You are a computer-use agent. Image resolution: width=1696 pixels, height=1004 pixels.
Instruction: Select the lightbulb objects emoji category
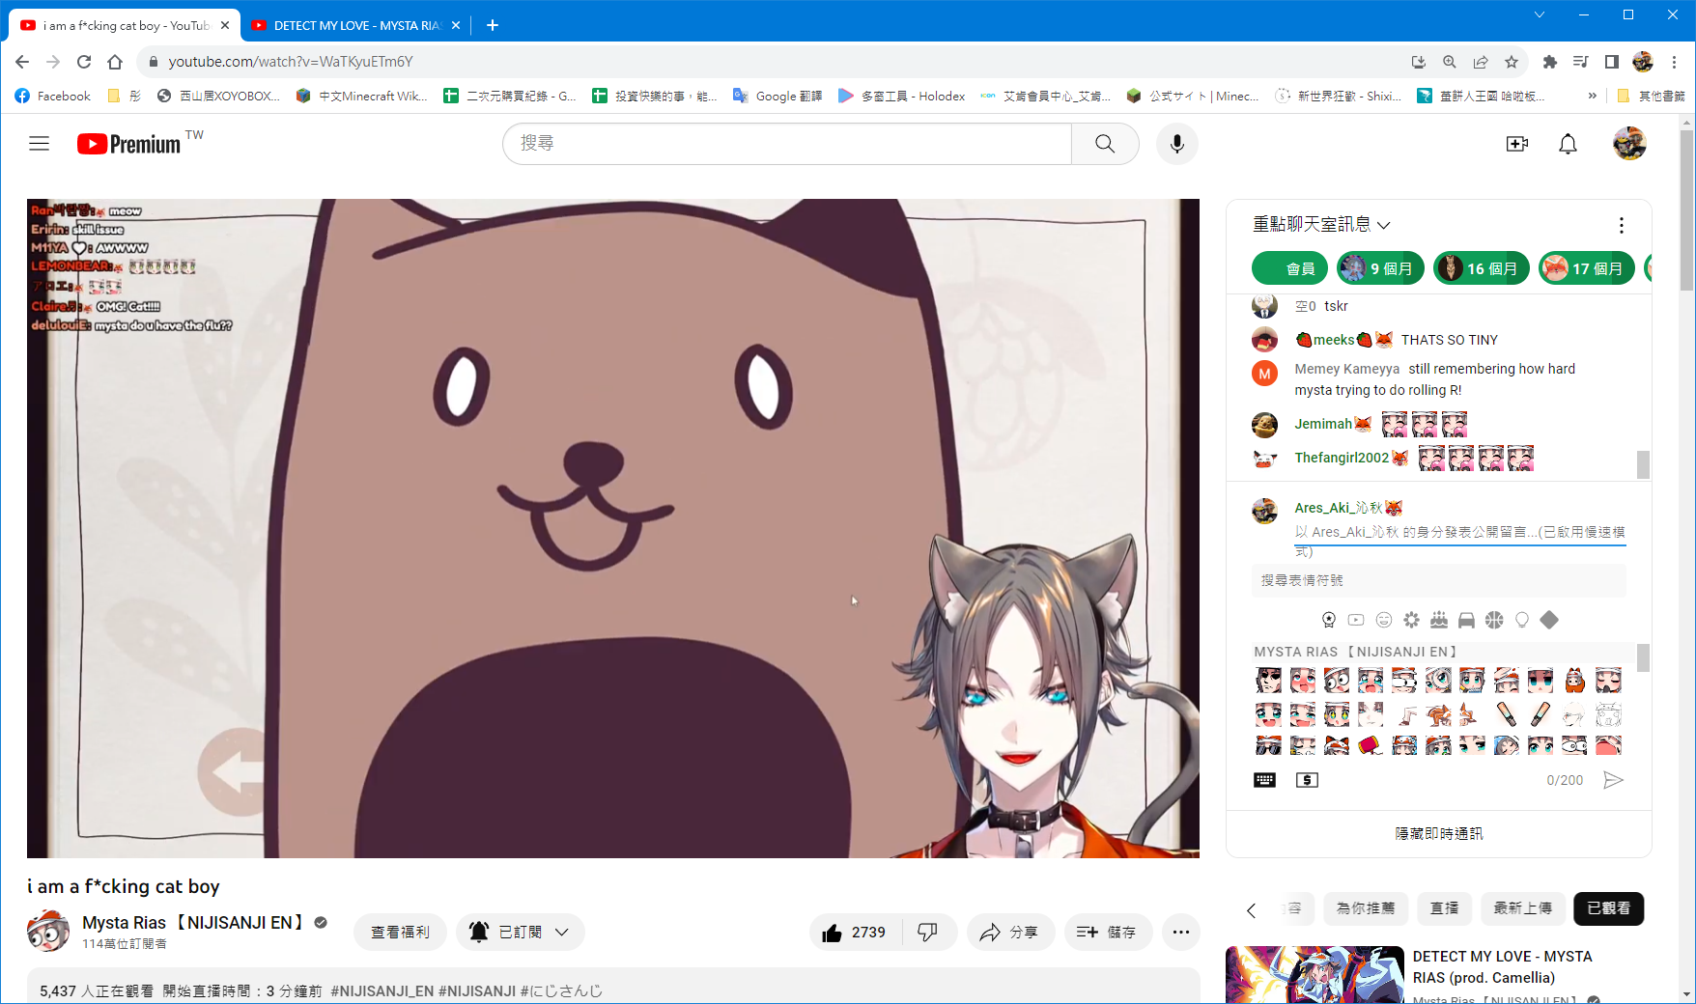coord(1522,620)
